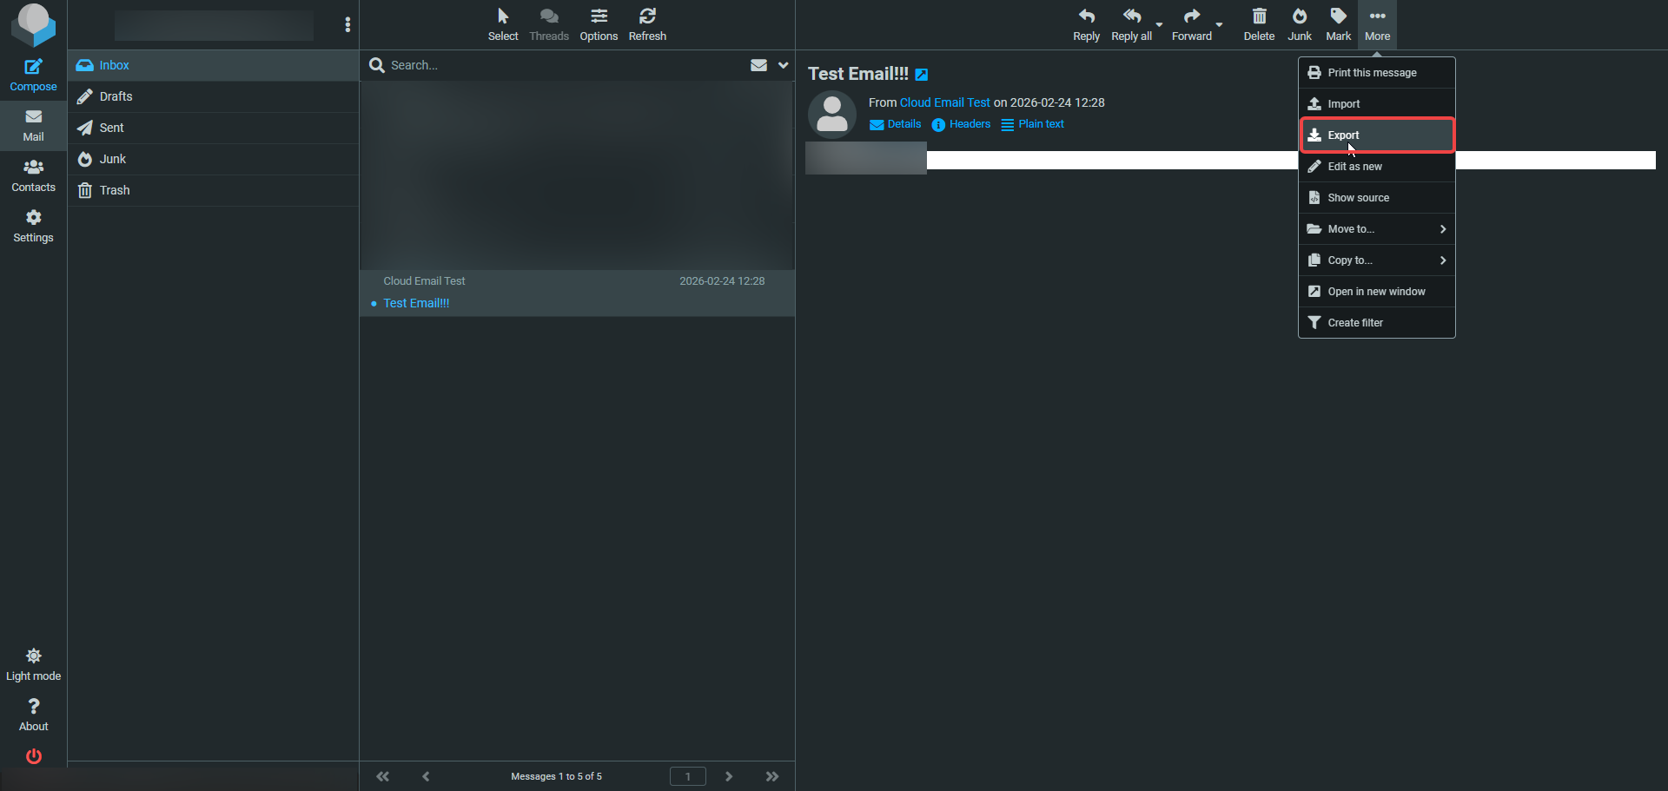Refresh the message list
This screenshot has height=791, width=1668.
click(647, 24)
